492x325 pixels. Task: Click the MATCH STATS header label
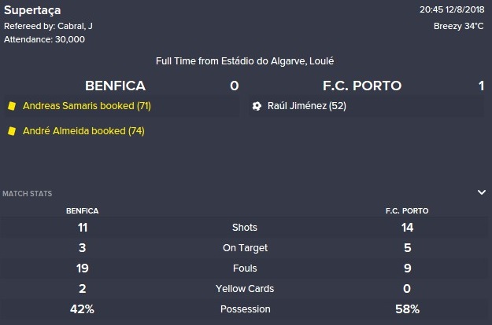pyautogui.click(x=28, y=194)
